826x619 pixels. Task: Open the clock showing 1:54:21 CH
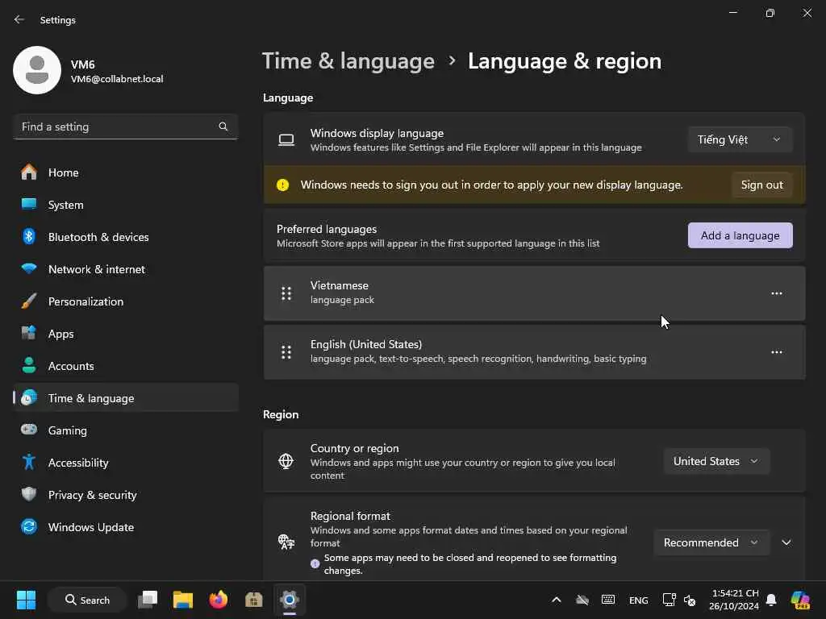[x=735, y=600]
